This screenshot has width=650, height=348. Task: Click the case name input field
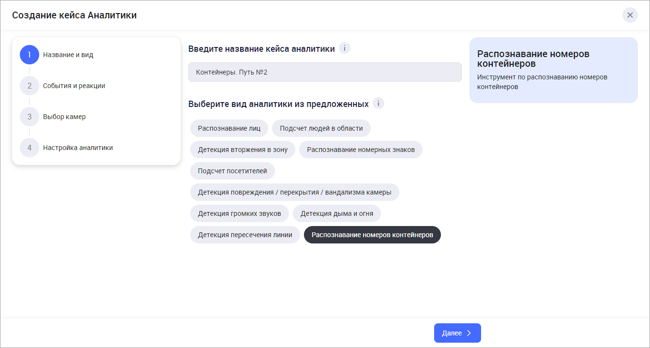tap(324, 72)
